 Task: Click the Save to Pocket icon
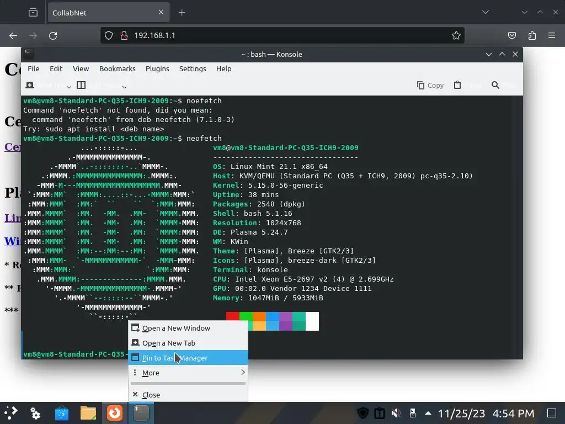pyautogui.click(x=511, y=35)
